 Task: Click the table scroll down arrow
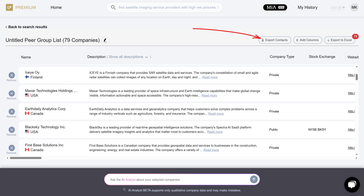(x=357, y=155)
